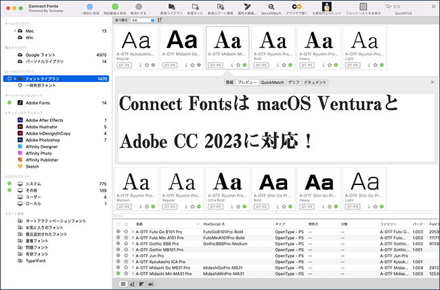
Task: Expand the Mac team library
Action: coord(15,30)
